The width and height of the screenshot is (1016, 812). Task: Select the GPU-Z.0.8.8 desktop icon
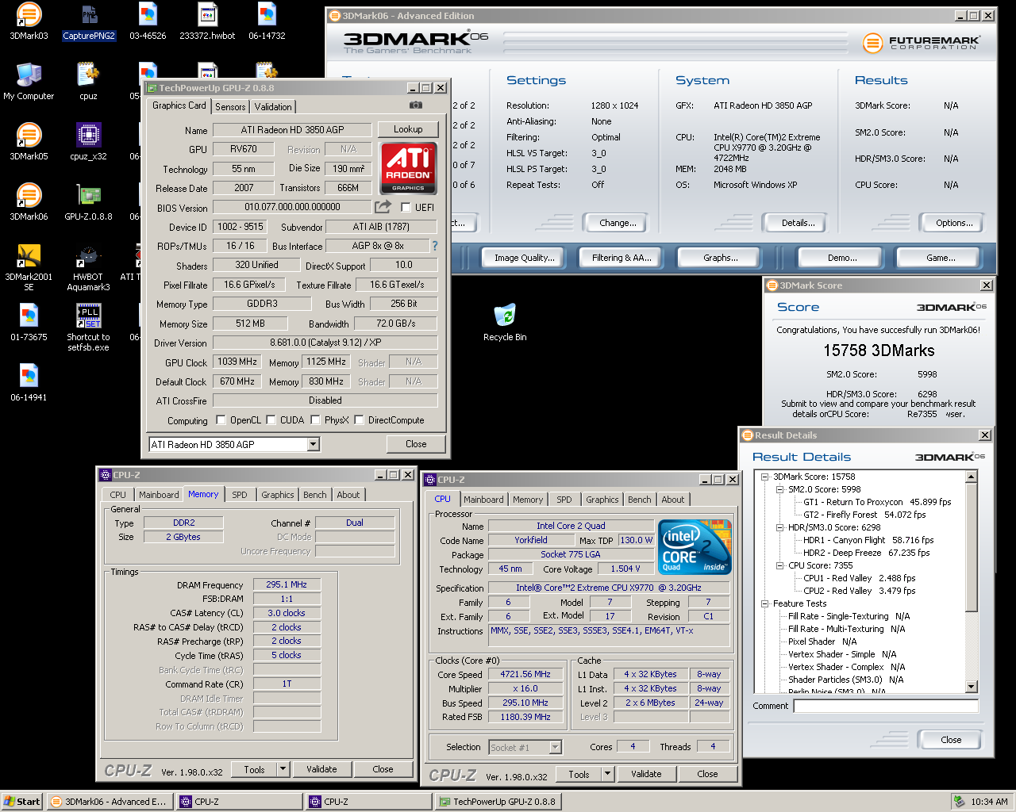point(88,202)
